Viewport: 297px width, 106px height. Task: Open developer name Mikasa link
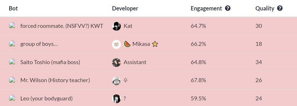pyautogui.click(x=141, y=44)
